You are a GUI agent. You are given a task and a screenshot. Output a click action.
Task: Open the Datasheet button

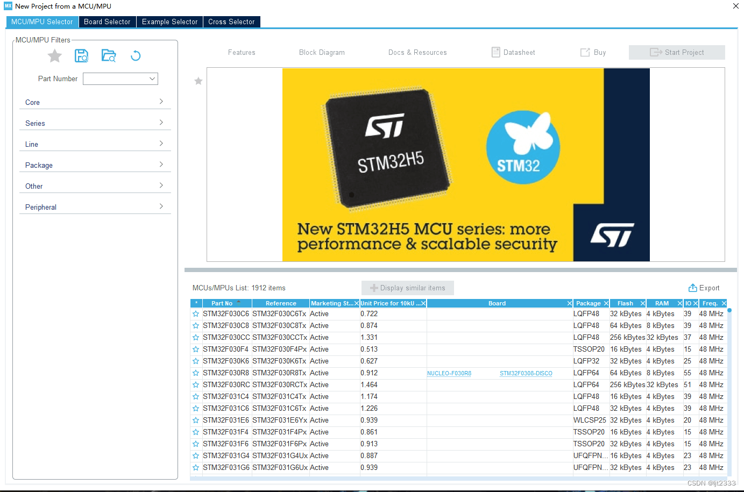click(x=513, y=53)
